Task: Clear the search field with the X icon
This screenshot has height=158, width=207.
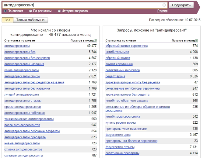Action: tap(164, 5)
